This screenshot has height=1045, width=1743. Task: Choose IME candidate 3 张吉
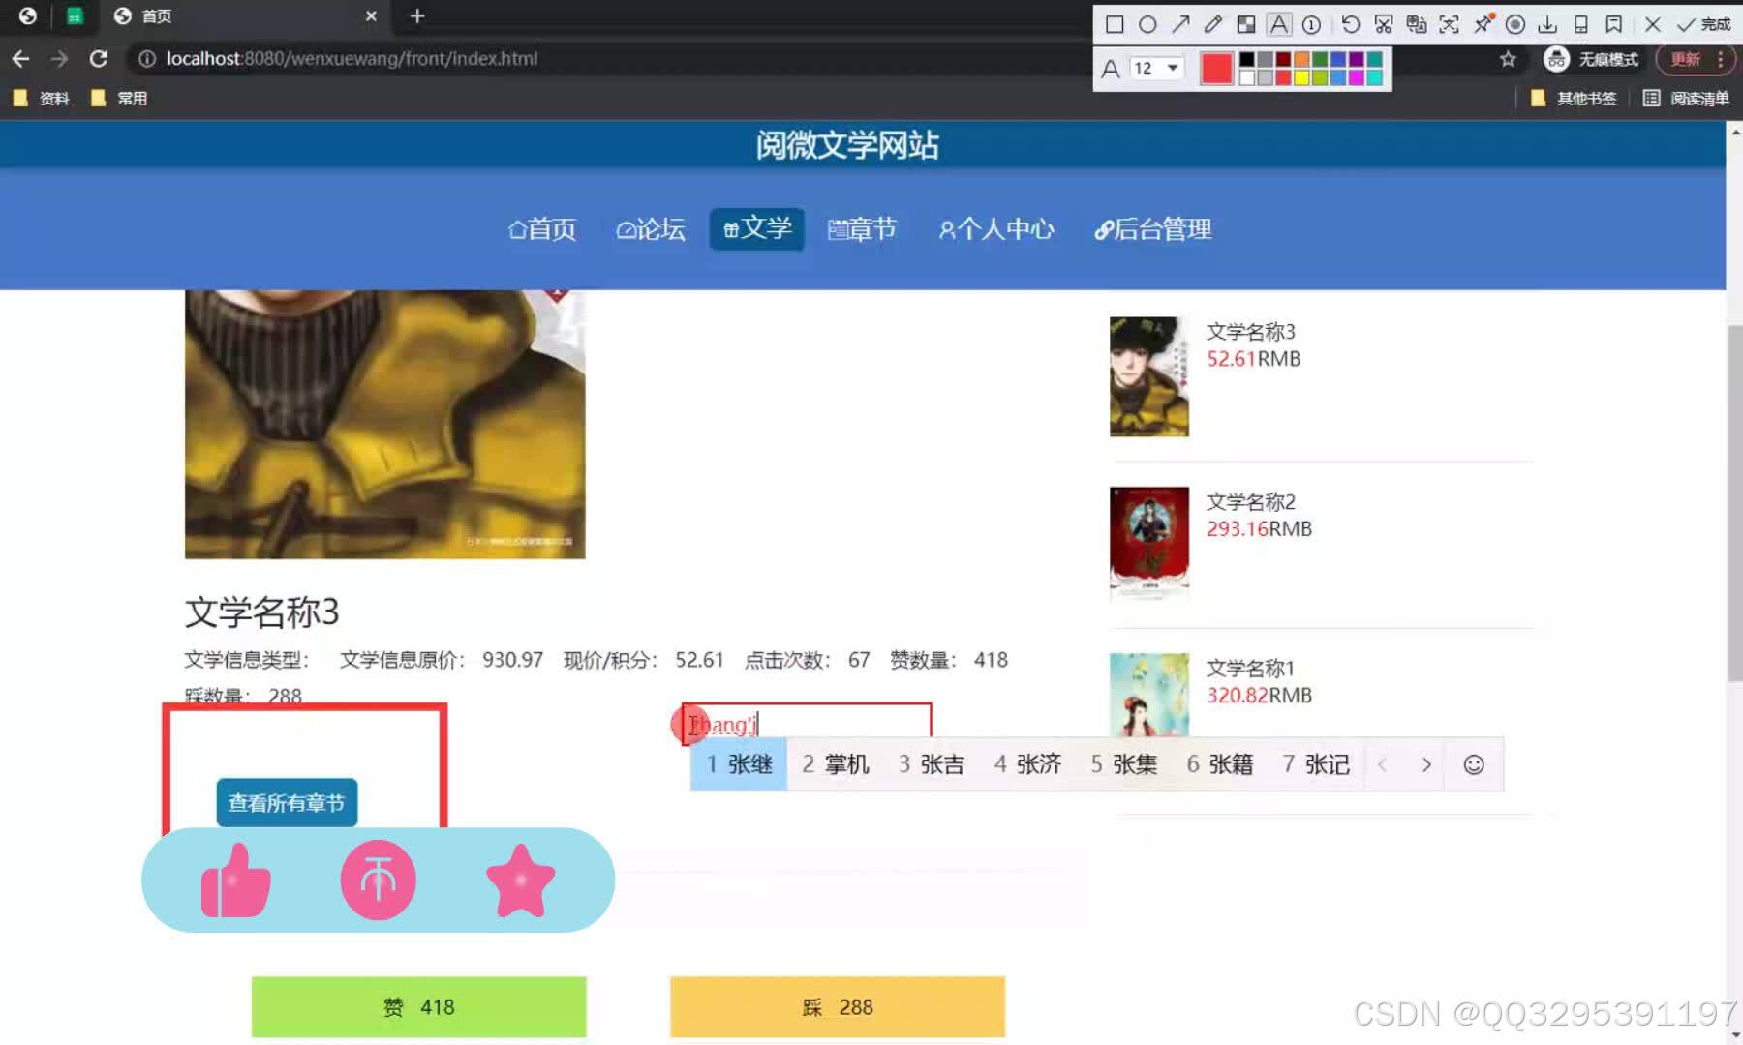click(x=932, y=764)
